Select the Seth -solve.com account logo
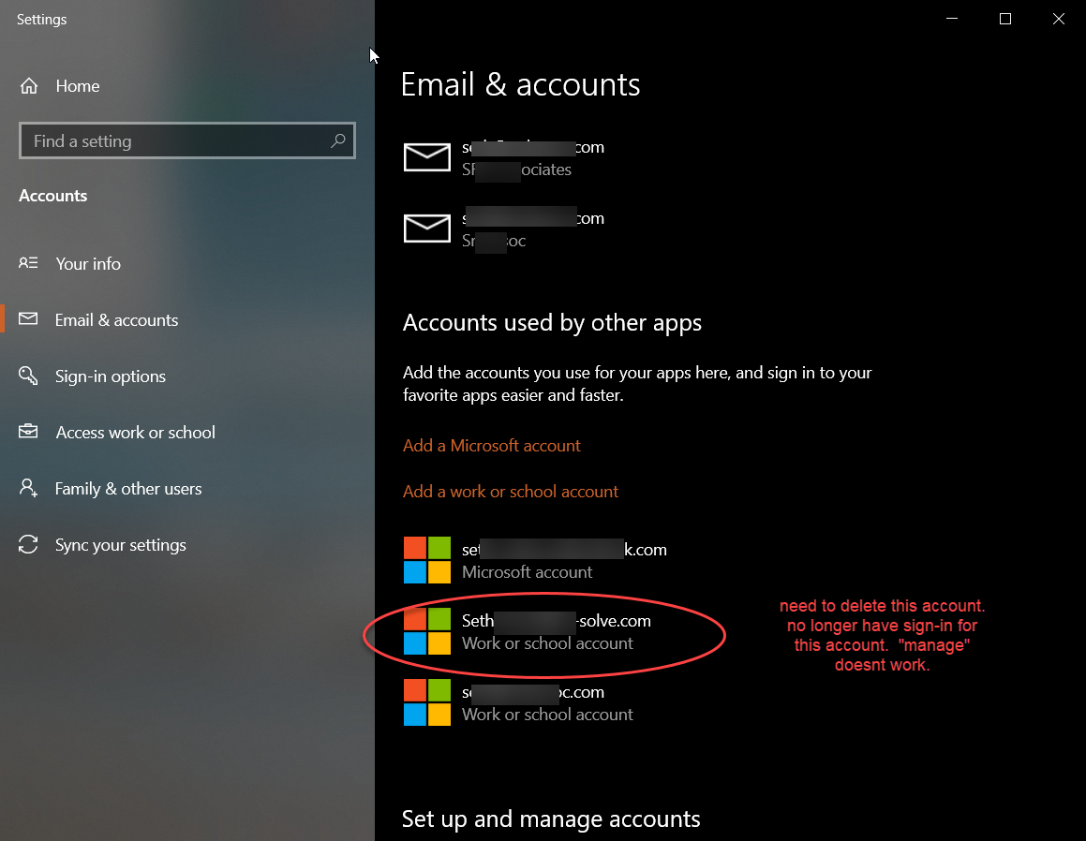This screenshot has width=1086, height=841. pos(427,631)
